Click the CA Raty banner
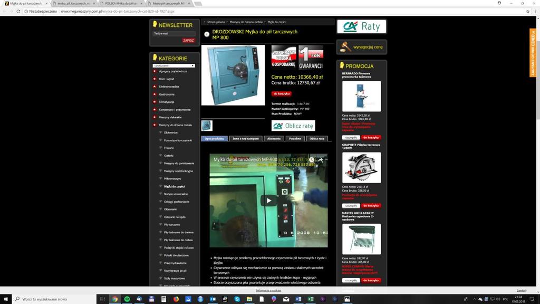 [361, 26]
